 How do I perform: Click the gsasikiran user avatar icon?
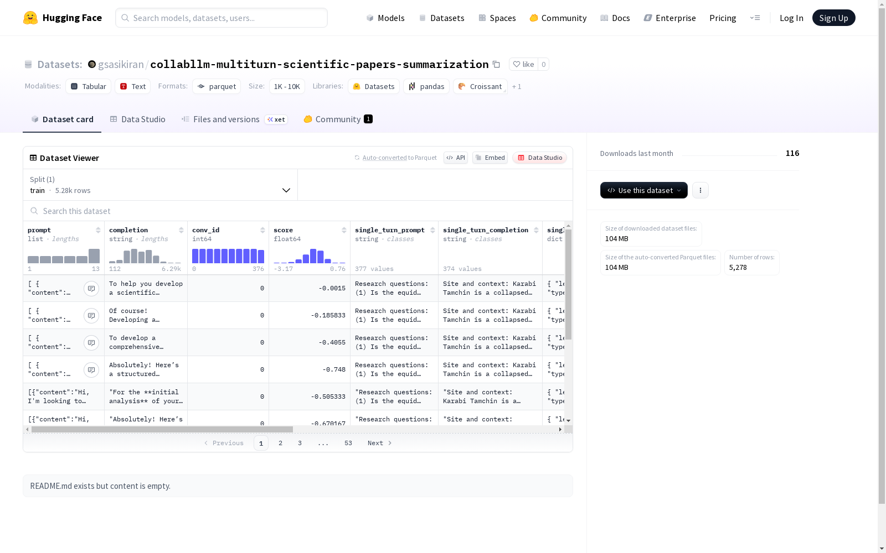[92, 64]
